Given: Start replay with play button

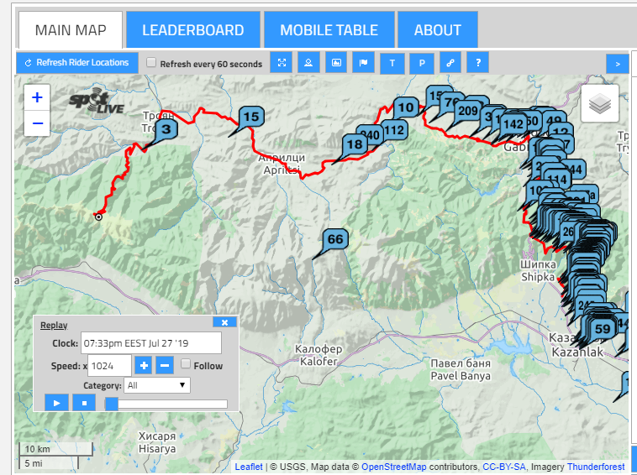Looking at the screenshot, I should coord(56,403).
